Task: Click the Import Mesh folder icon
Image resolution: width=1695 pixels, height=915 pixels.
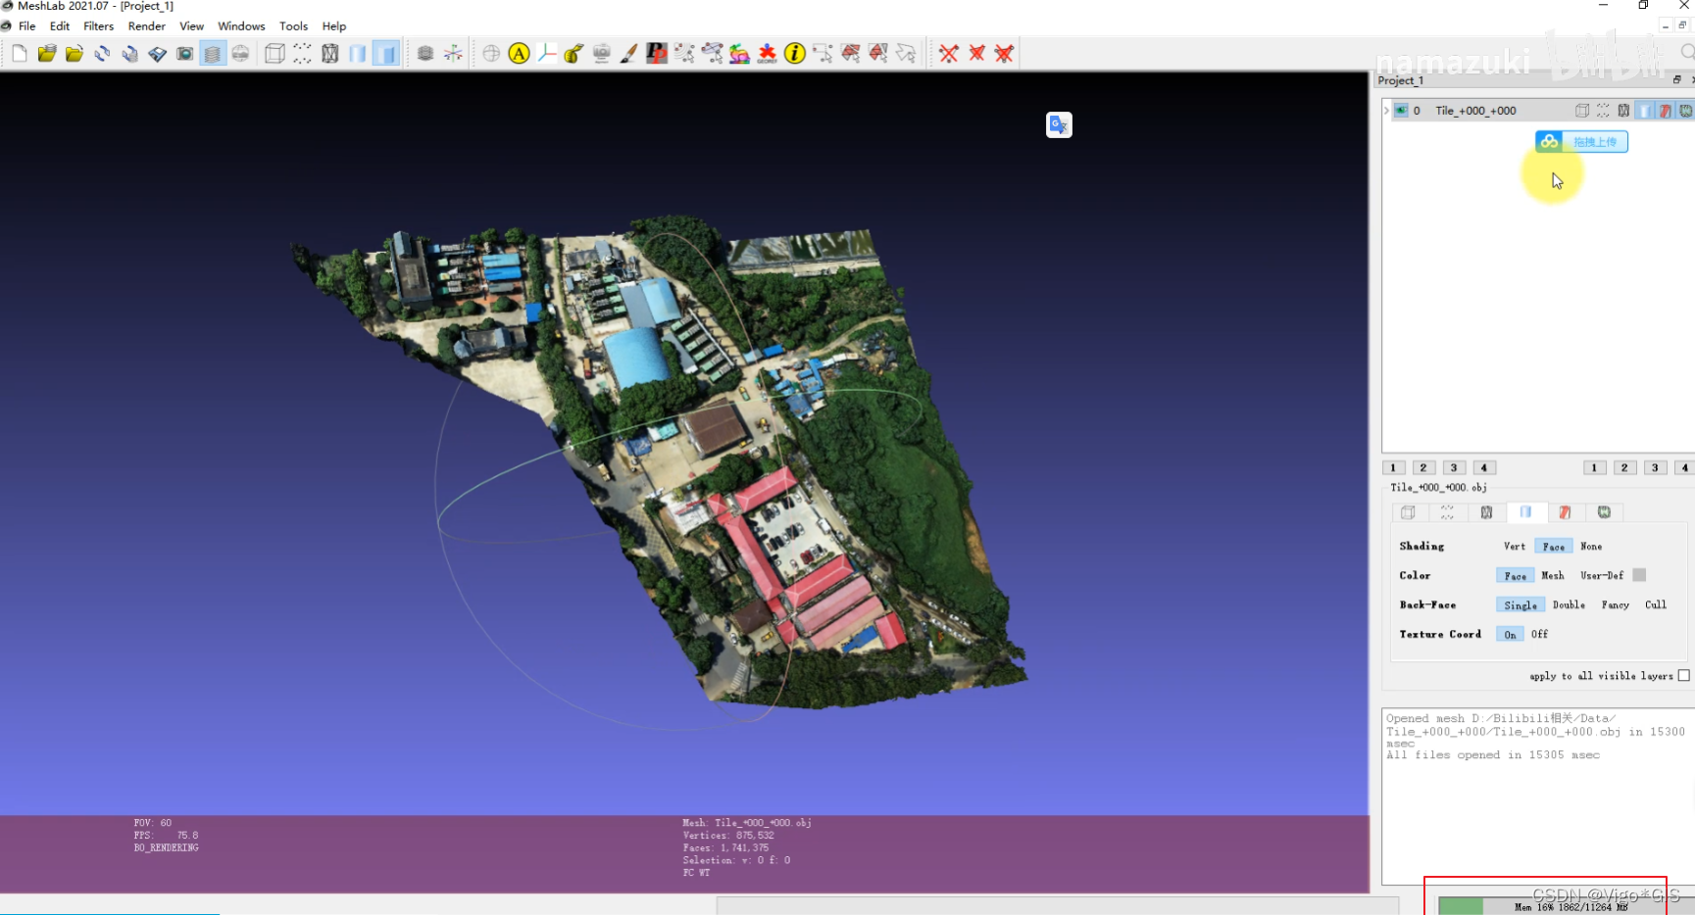Action: coord(75,54)
